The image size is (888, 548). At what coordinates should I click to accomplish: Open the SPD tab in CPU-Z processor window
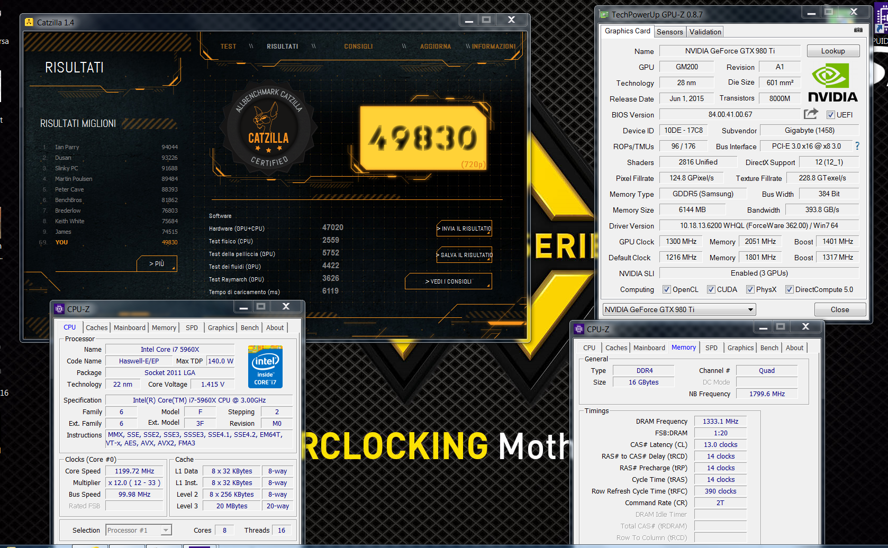pyautogui.click(x=192, y=327)
